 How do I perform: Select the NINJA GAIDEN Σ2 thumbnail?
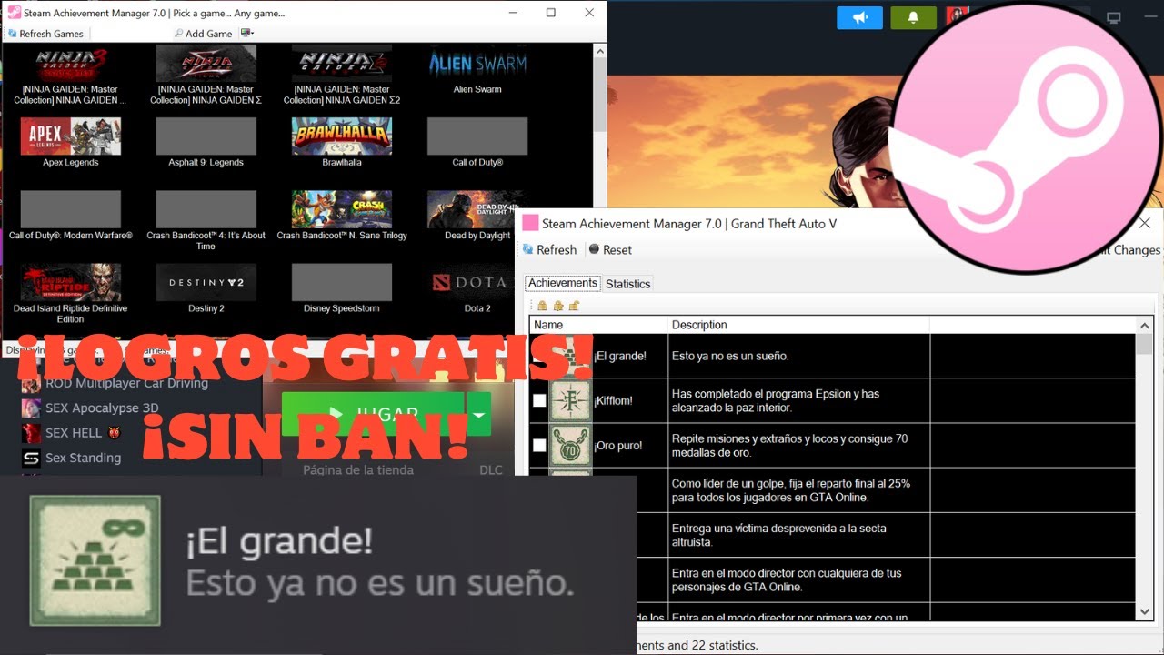pos(342,64)
